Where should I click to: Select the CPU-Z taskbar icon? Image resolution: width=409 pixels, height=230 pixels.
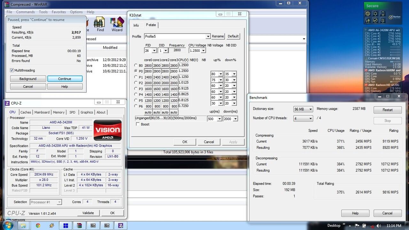click(120, 226)
